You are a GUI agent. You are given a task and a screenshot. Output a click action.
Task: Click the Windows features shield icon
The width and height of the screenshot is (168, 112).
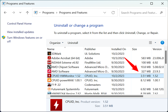point(4,37)
